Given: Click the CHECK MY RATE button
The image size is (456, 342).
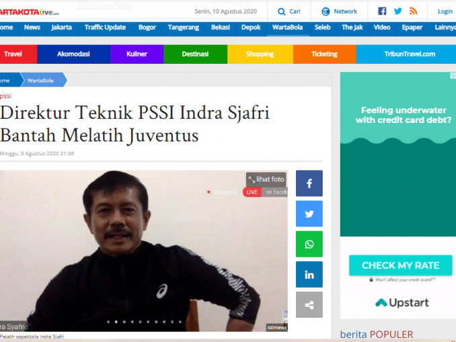Looking at the screenshot, I should click(x=400, y=265).
